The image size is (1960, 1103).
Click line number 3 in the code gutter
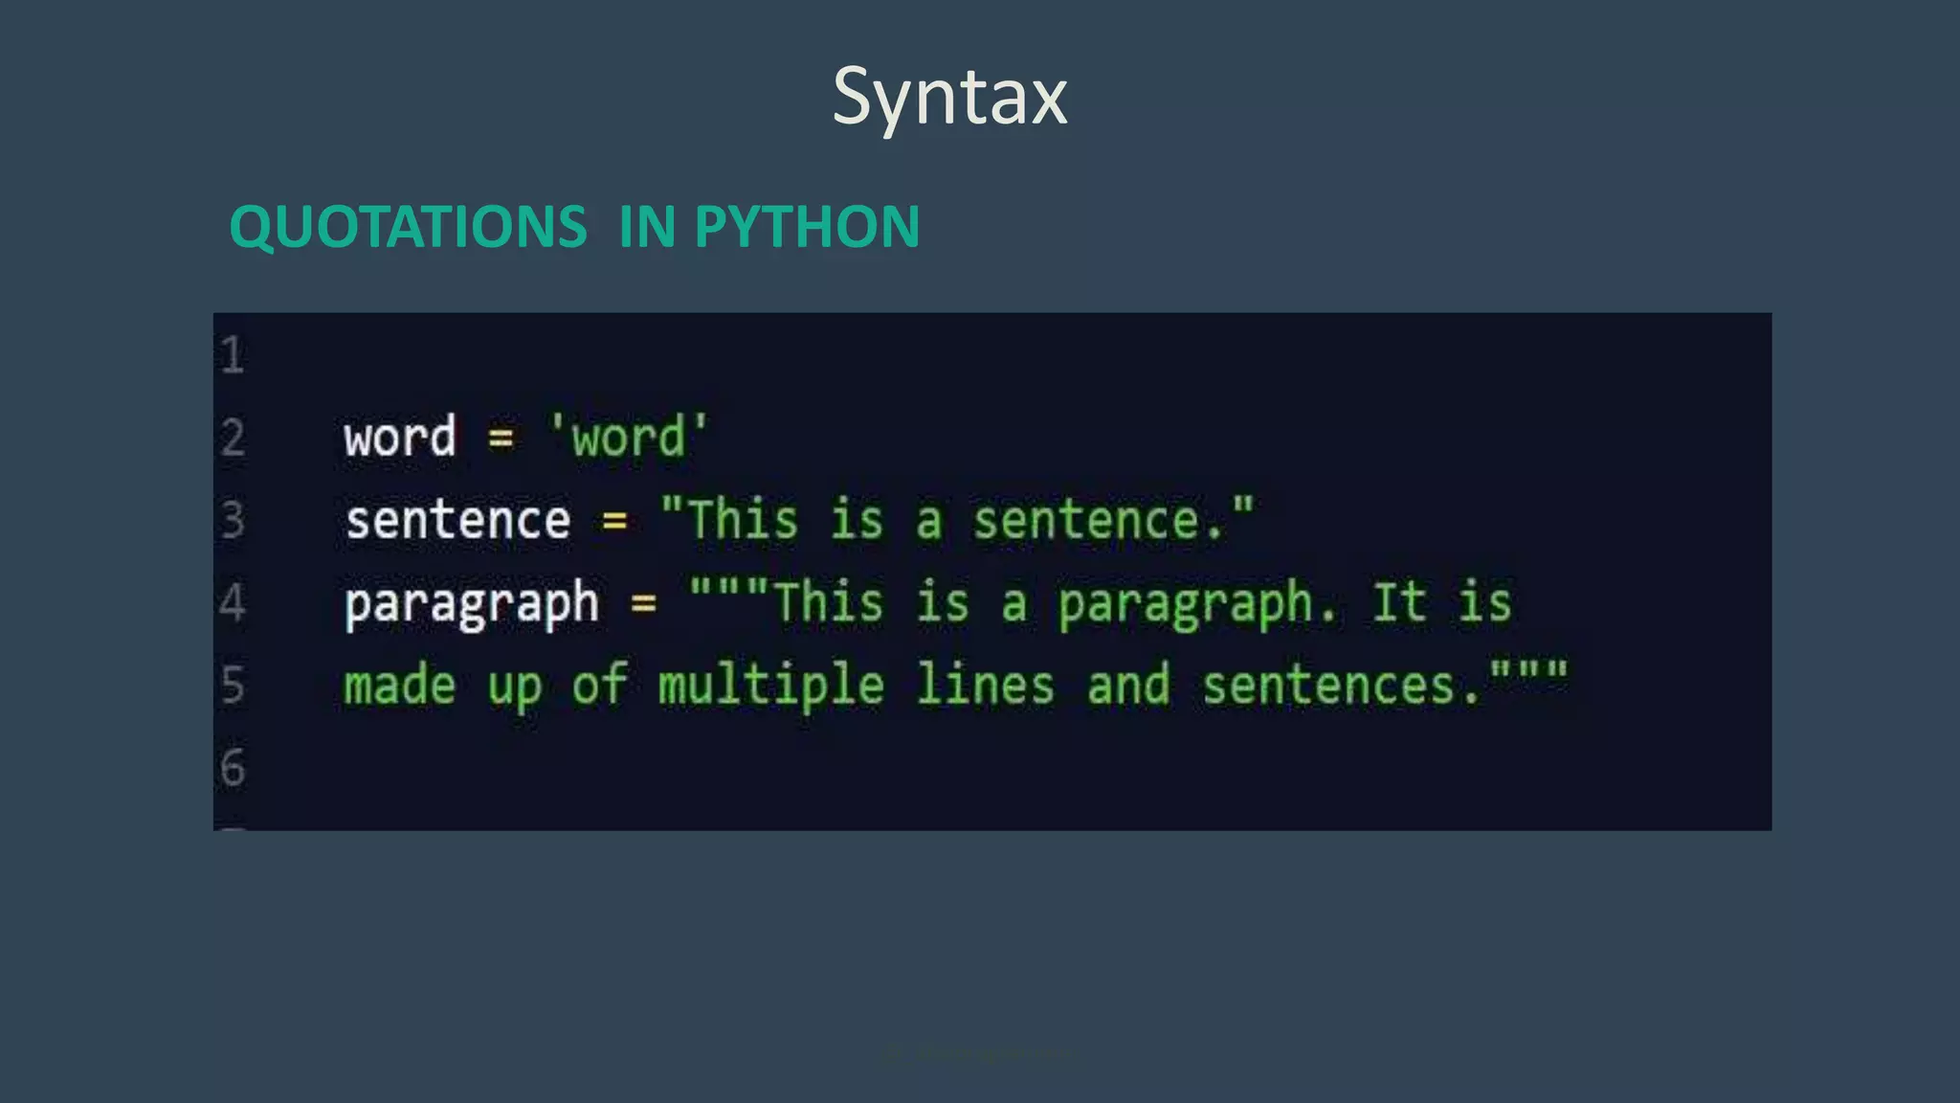point(233,520)
